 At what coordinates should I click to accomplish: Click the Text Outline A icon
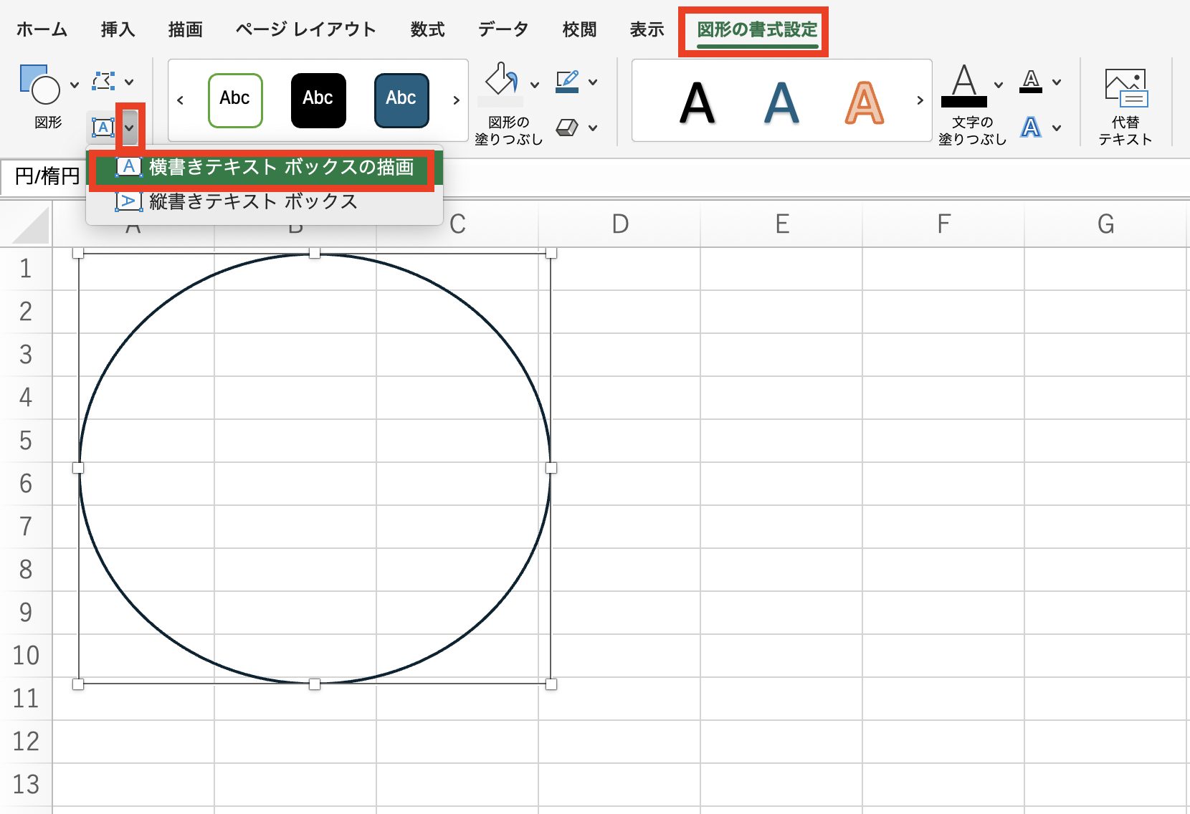pos(1031,81)
